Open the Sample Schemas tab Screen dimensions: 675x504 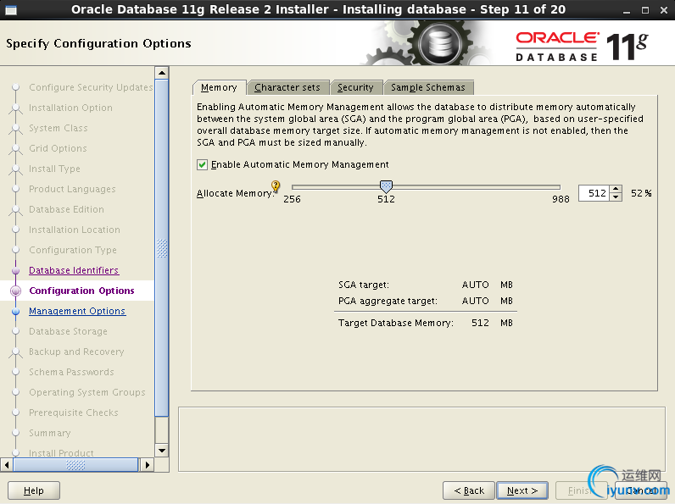(x=428, y=87)
